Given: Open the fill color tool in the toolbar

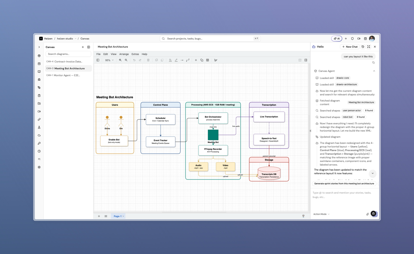Looking at the screenshot, I should [x=170, y=60].
